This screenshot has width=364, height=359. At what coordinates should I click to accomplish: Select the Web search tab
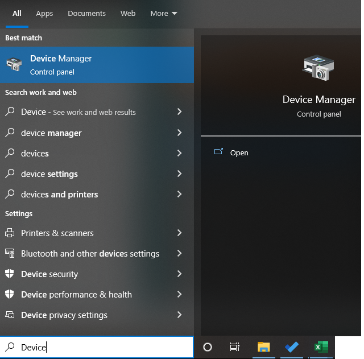tap(128, 14)
